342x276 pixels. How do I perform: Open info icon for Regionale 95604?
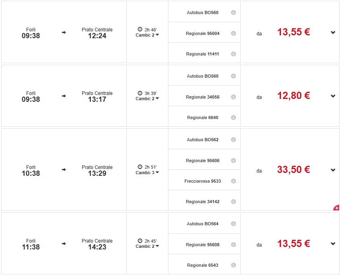coord(233,33)
